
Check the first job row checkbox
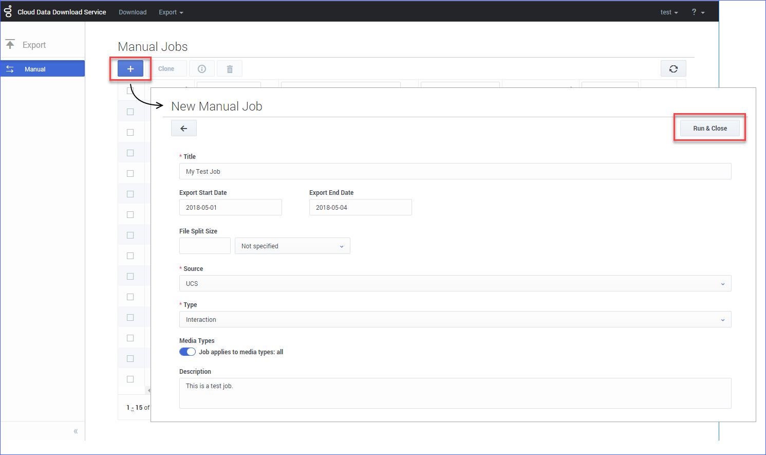(130, 90)
